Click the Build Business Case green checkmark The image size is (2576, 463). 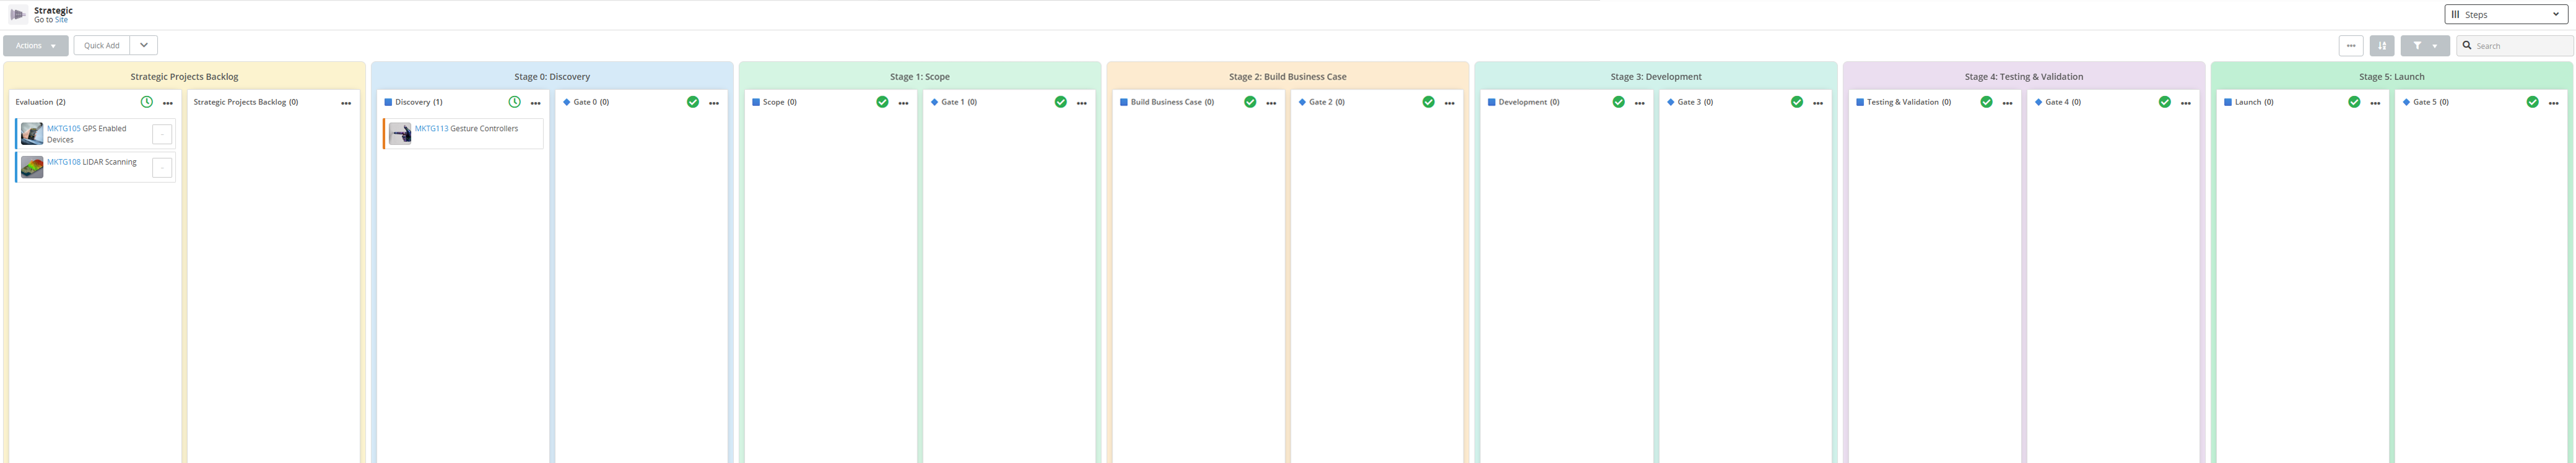coord(1250,102)
